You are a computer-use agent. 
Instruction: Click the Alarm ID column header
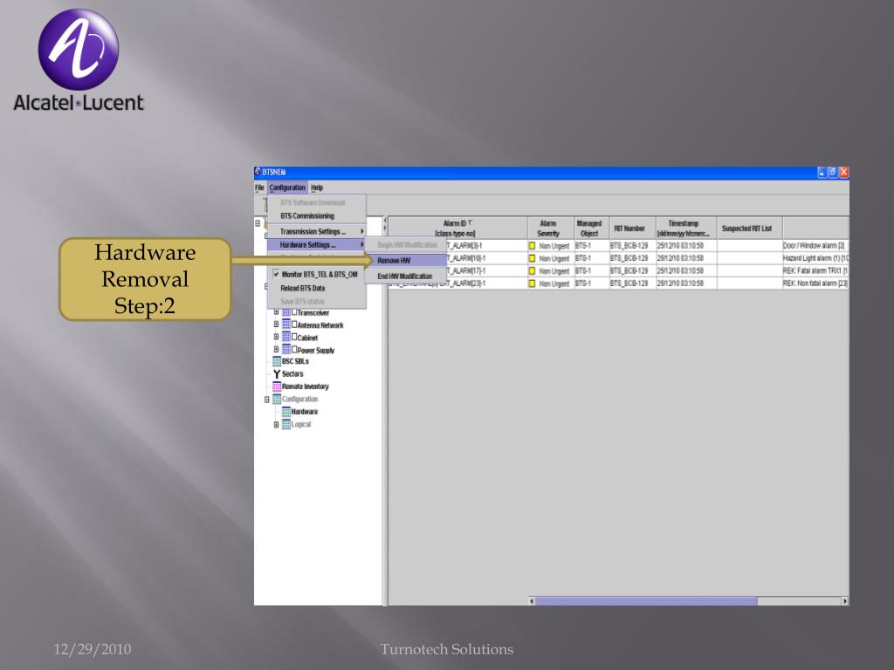pyautogui.click(x=457, y=228)
